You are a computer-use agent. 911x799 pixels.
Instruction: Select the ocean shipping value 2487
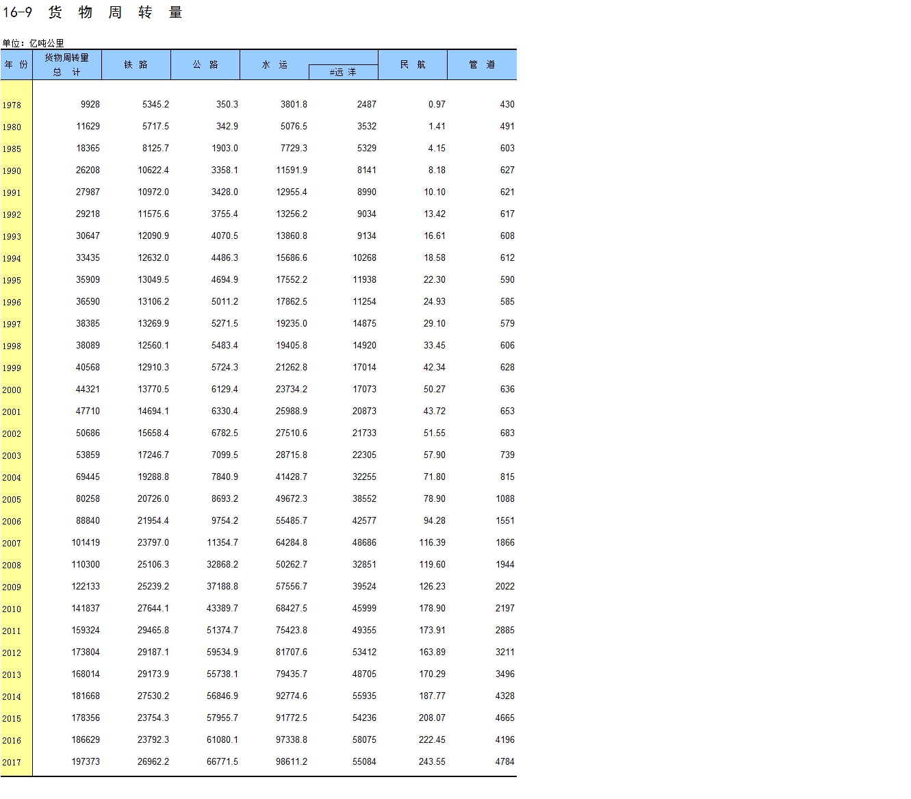click(x=366, y=105)
